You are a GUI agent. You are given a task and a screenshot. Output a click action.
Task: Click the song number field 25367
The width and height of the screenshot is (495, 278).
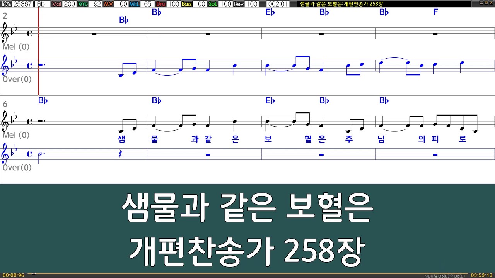(x=23, y=4)
